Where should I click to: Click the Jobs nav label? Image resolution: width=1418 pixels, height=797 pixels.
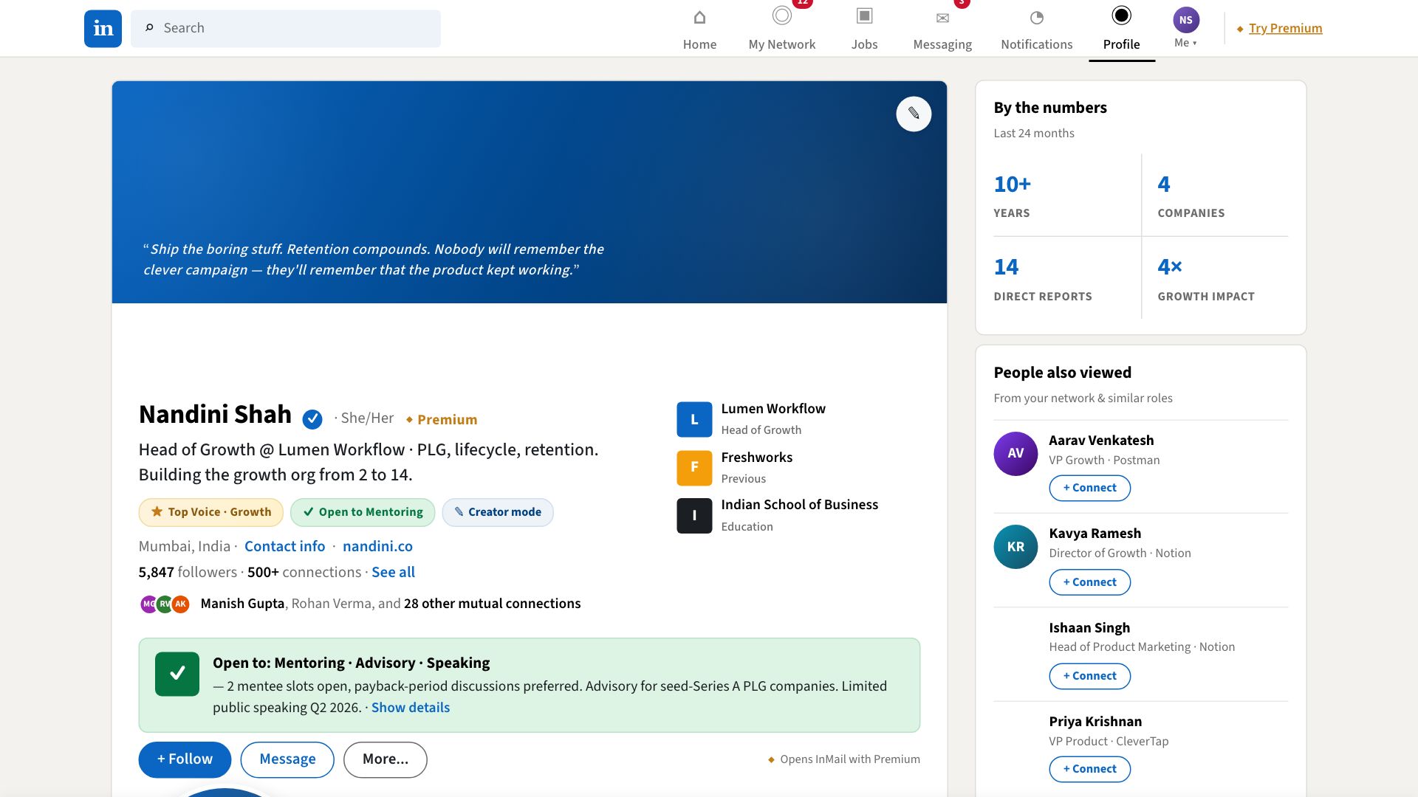pyautogui.click(x=864, y=44)
